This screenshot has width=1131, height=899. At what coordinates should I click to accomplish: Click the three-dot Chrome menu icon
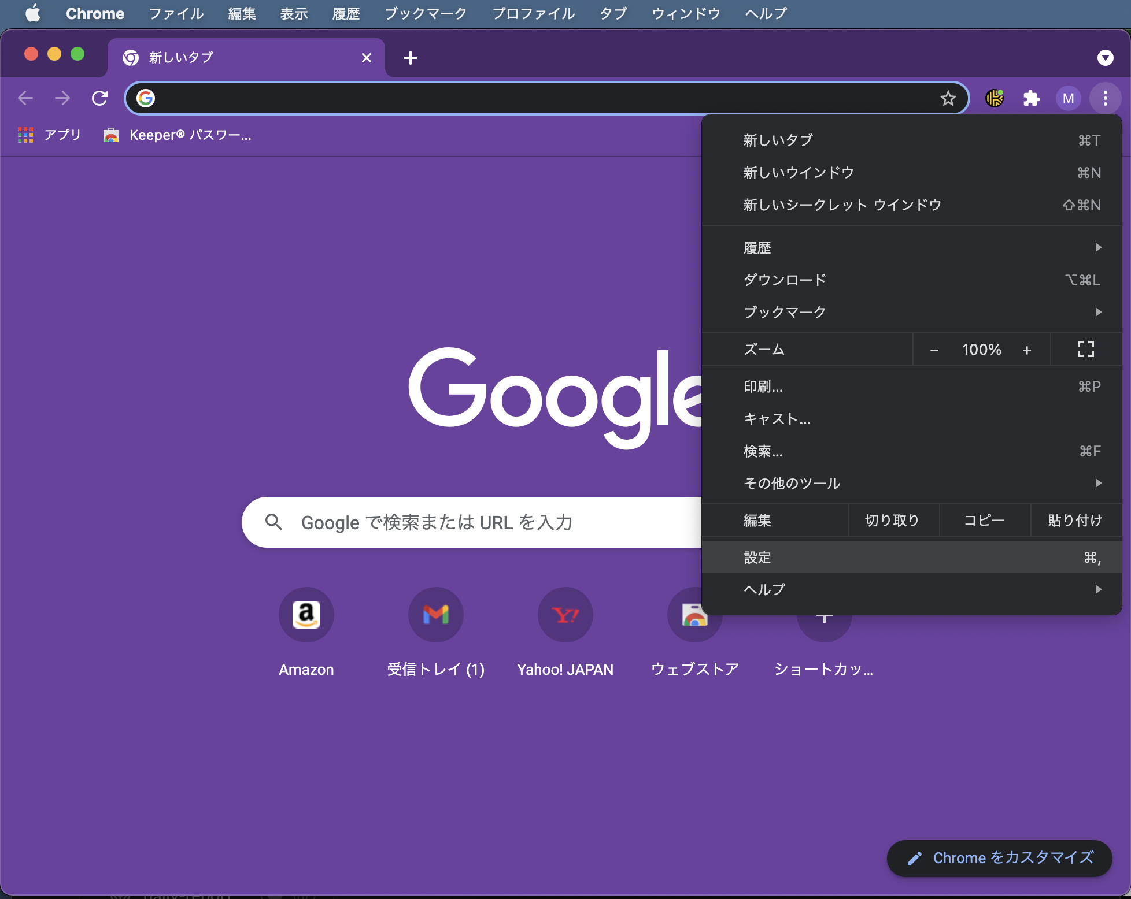coord(1105,98)
